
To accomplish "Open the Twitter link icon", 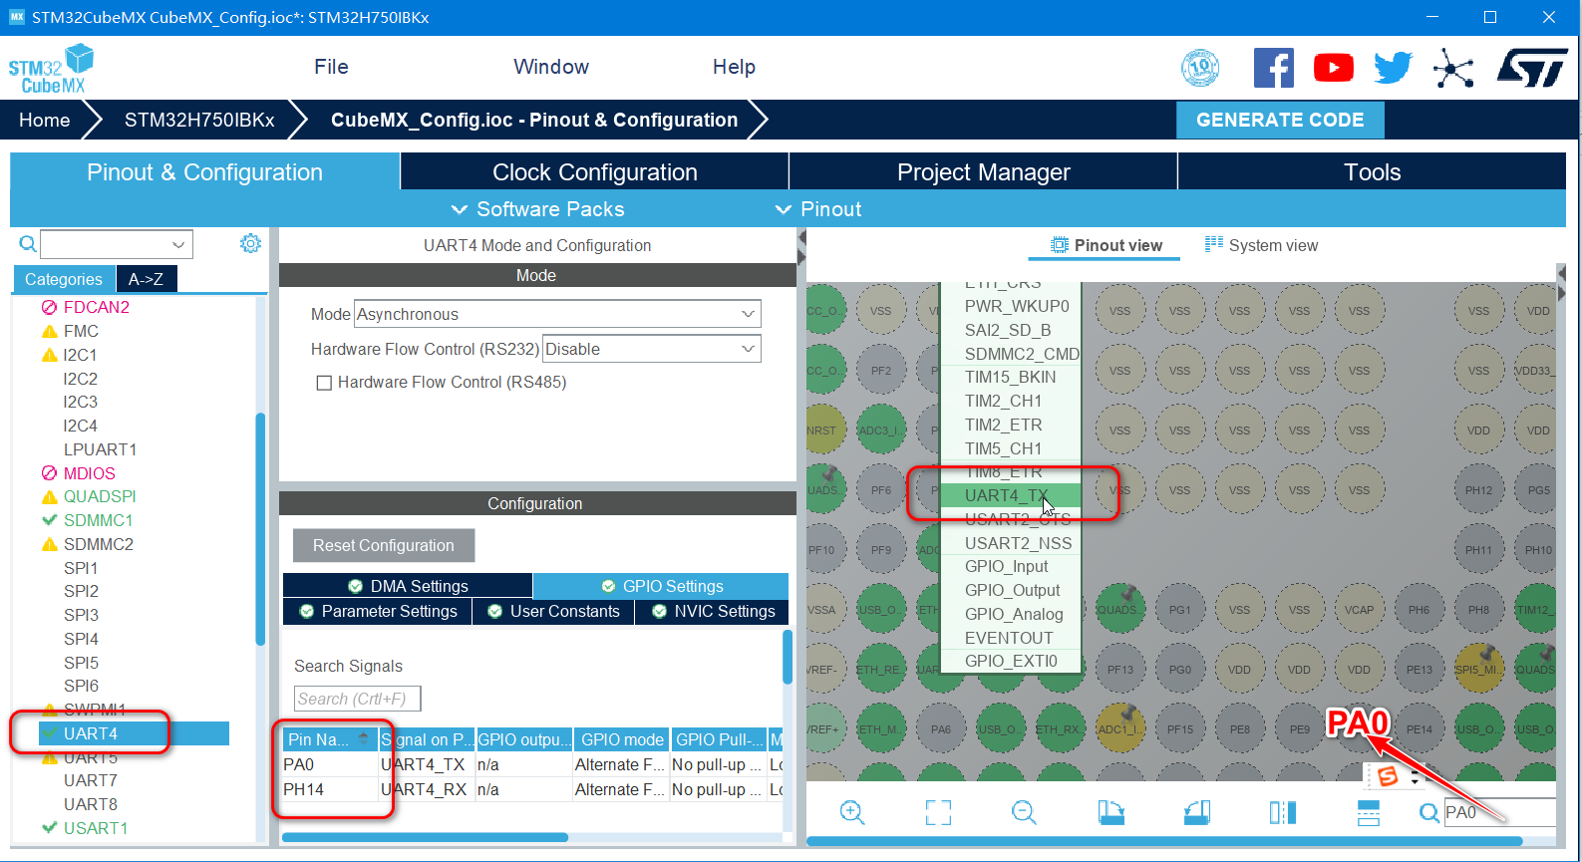I will pyautogui.click(x=1393, y=68).
